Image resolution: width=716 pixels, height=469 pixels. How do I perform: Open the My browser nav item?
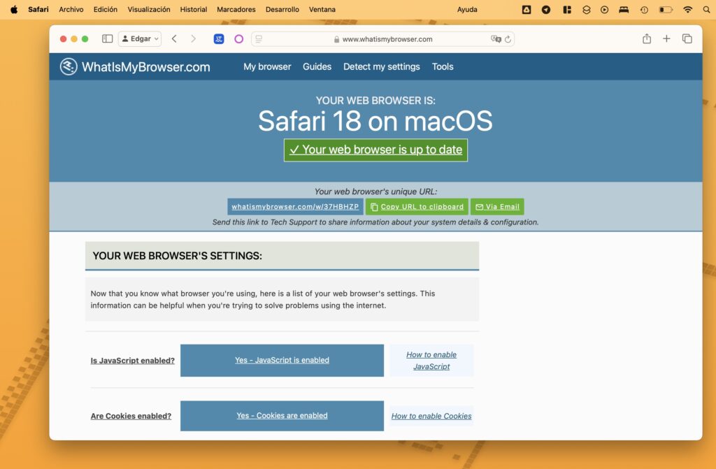[267, 66]
